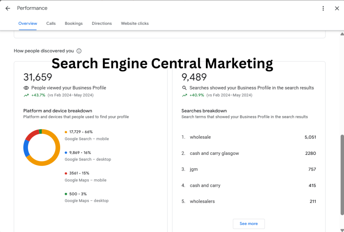
Task: Click the 'Google Maps – desktop' label
Action: tap(87, 201)
